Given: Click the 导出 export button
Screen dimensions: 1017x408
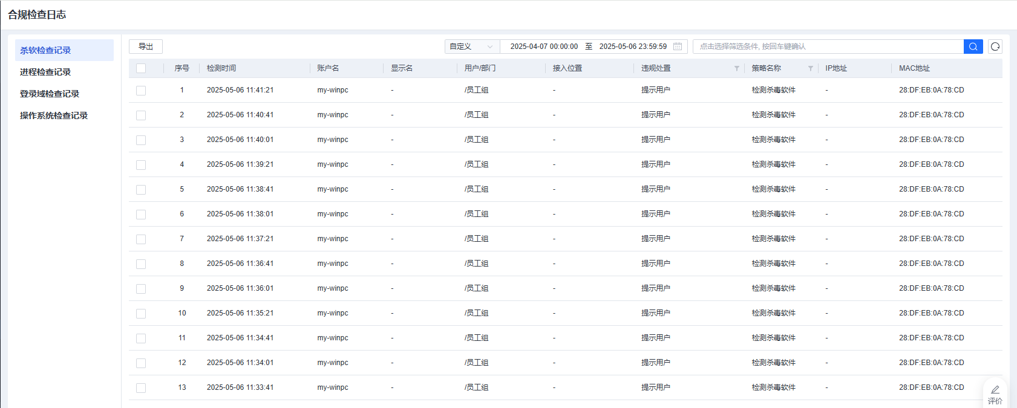Looking at the screenshot, I should pos(146,47).
